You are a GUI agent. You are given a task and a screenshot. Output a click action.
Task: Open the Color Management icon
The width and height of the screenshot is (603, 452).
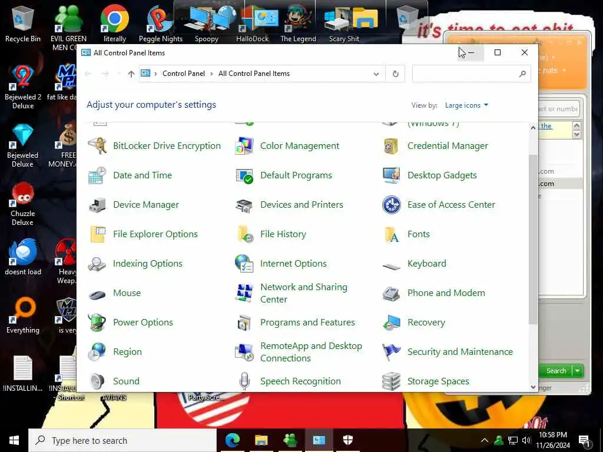coord(244,146)
